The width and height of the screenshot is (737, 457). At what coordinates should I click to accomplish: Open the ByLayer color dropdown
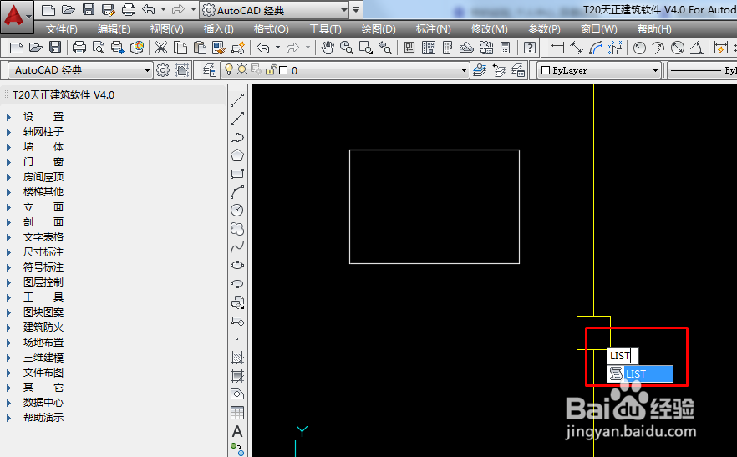(x=655, y=70)
